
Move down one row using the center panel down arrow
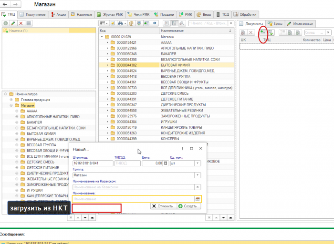[223, 218]
